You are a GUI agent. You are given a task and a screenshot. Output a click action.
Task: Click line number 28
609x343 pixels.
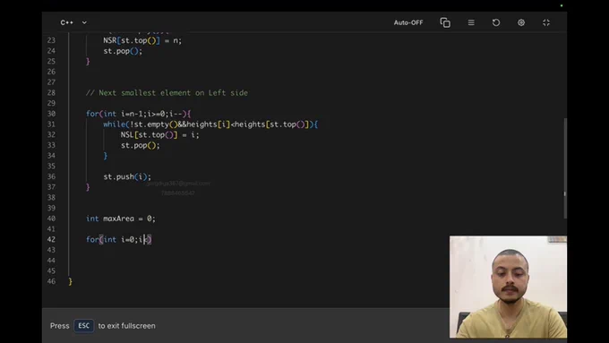point(51,93)
